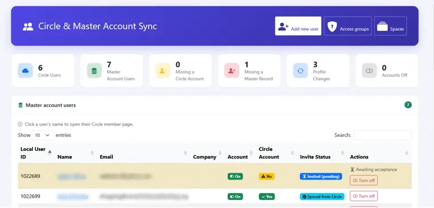
Task: Click the No warning badge for user 1022689
Action: pos(267,177)
